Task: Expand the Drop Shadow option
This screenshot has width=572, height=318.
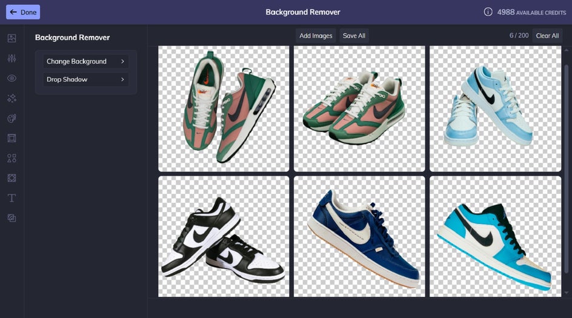Action: coord(85,79)
